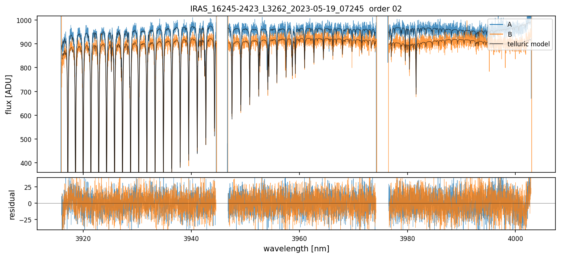Click the 900 flux tick label
The width and height of the screenshot is (561, 258).
pyautogui.click(x=28, y=44)
